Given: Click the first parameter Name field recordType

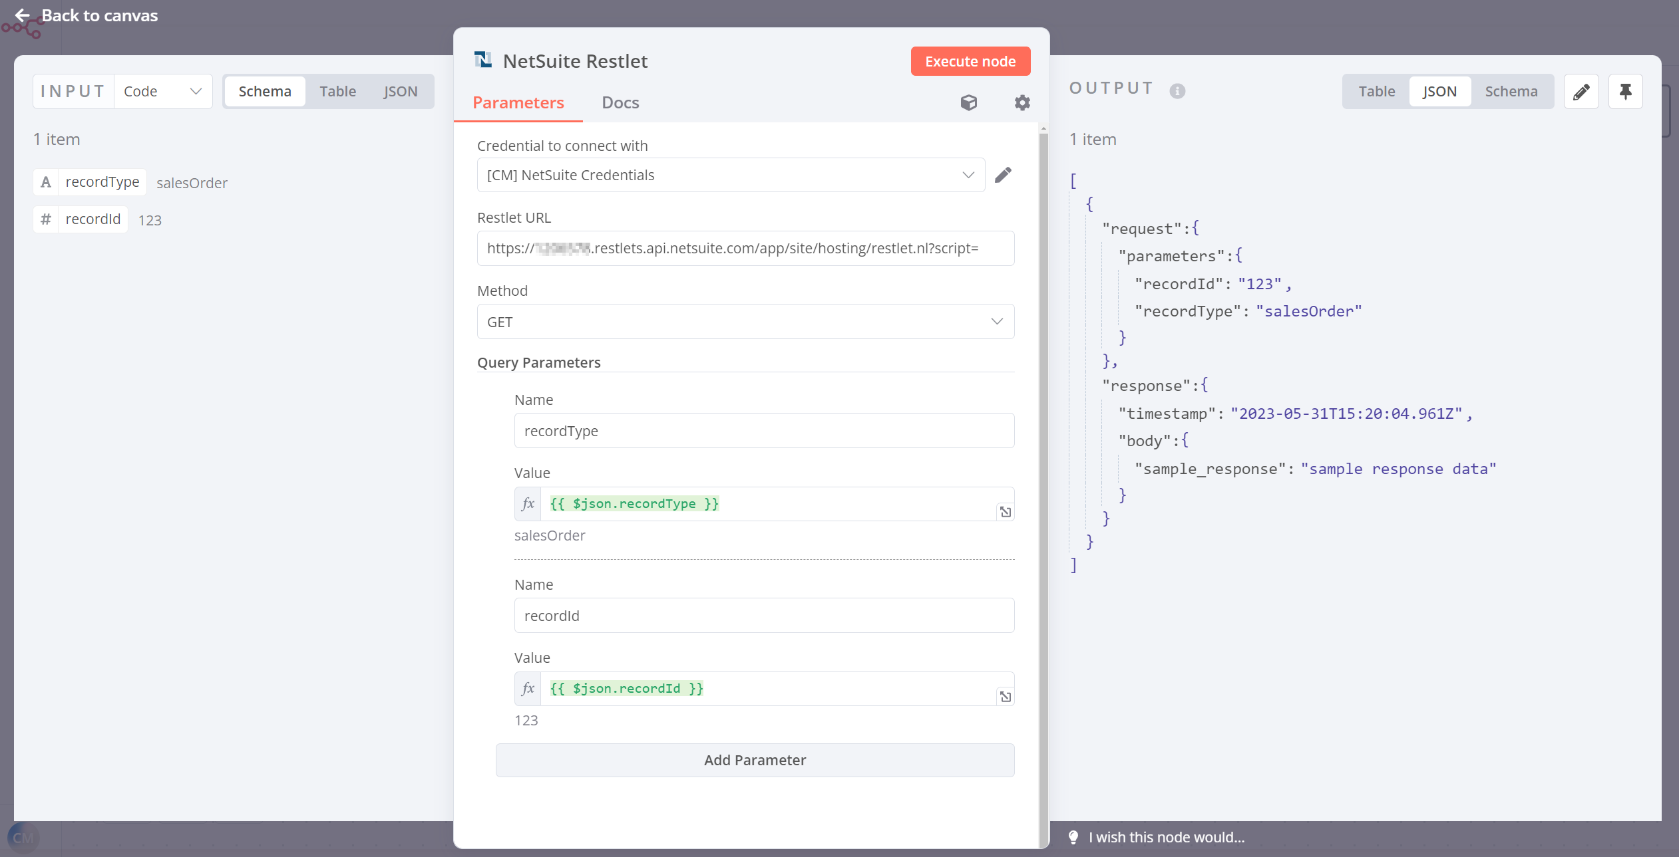Looking at the screenshot, I should pos(764,431).
